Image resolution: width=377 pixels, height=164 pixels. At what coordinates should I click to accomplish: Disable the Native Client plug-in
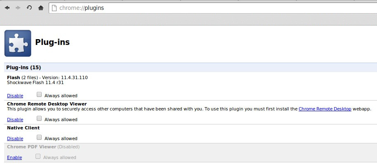coord(15,138)
